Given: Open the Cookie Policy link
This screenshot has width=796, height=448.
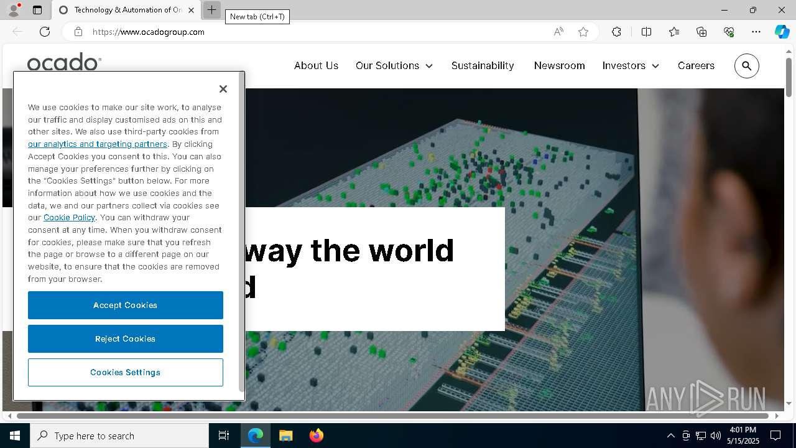Looking at the screenshot, I should 69,217.
